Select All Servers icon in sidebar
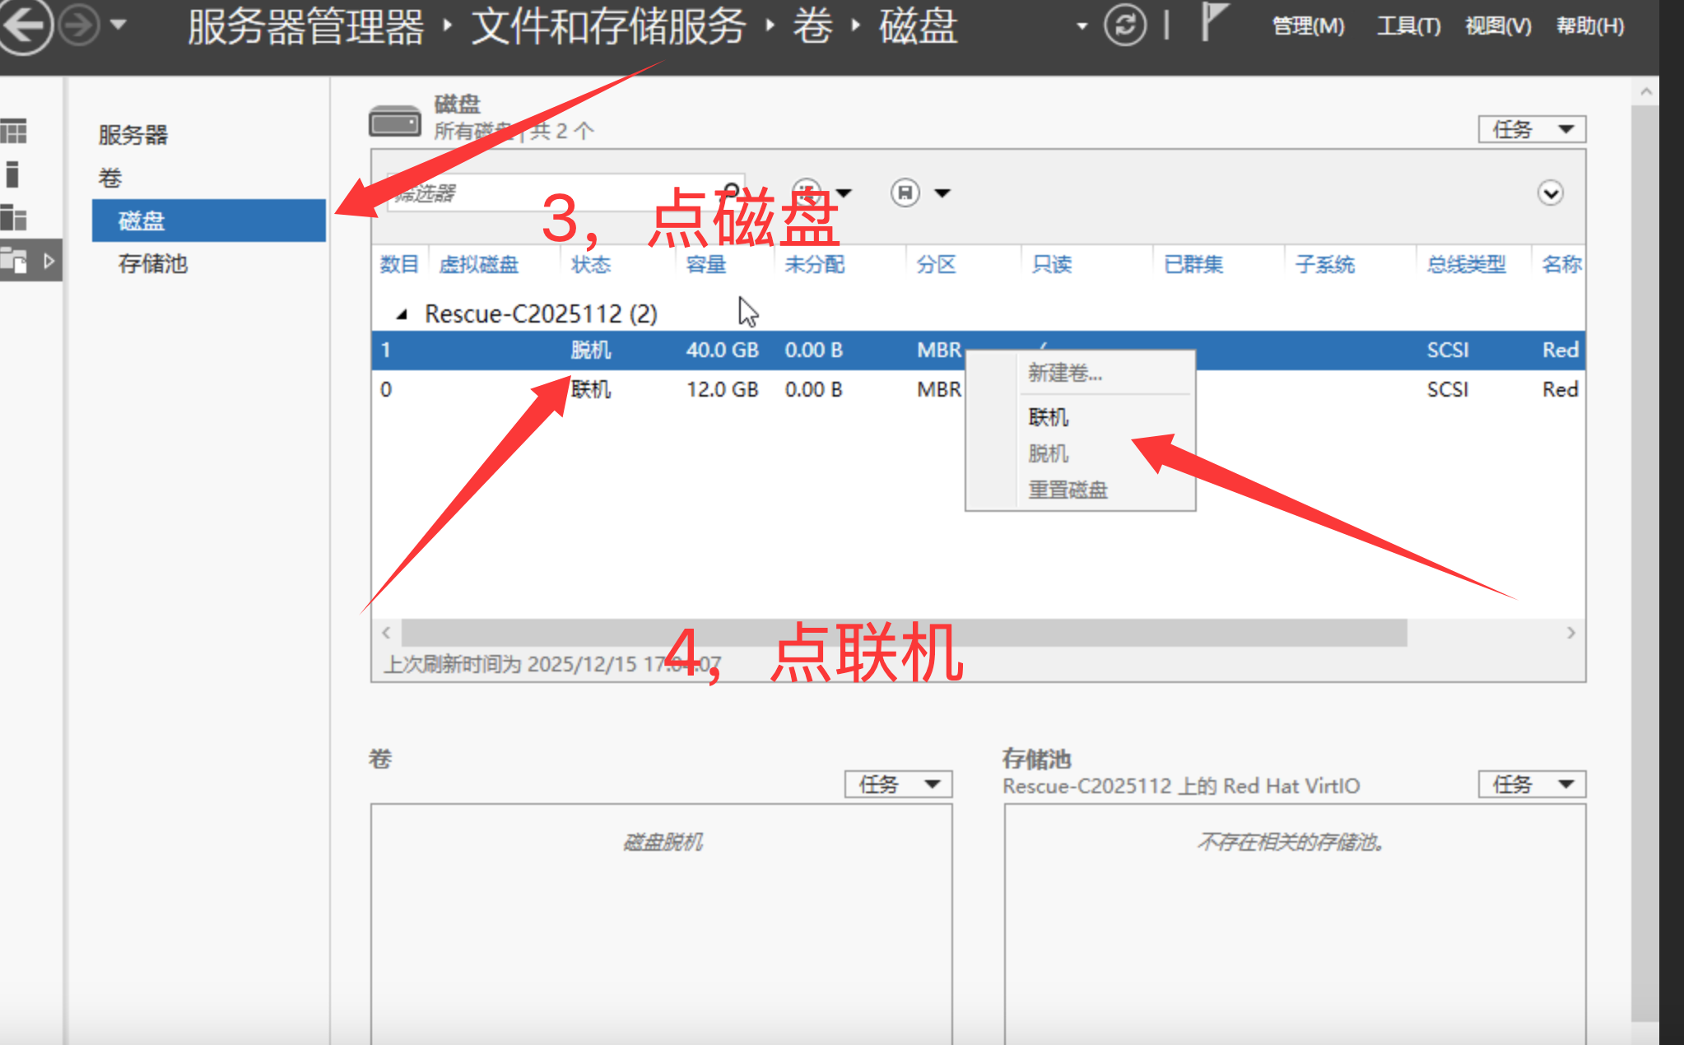The image size is (1684, 1045). point(14,218)
